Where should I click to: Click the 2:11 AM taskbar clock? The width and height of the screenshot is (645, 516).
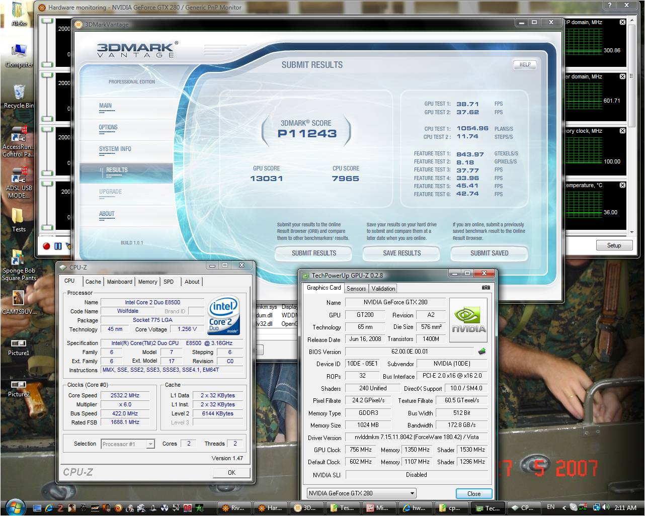625,507
